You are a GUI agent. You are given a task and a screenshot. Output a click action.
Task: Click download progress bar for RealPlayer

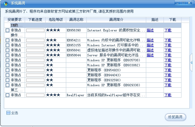point(35,95)
